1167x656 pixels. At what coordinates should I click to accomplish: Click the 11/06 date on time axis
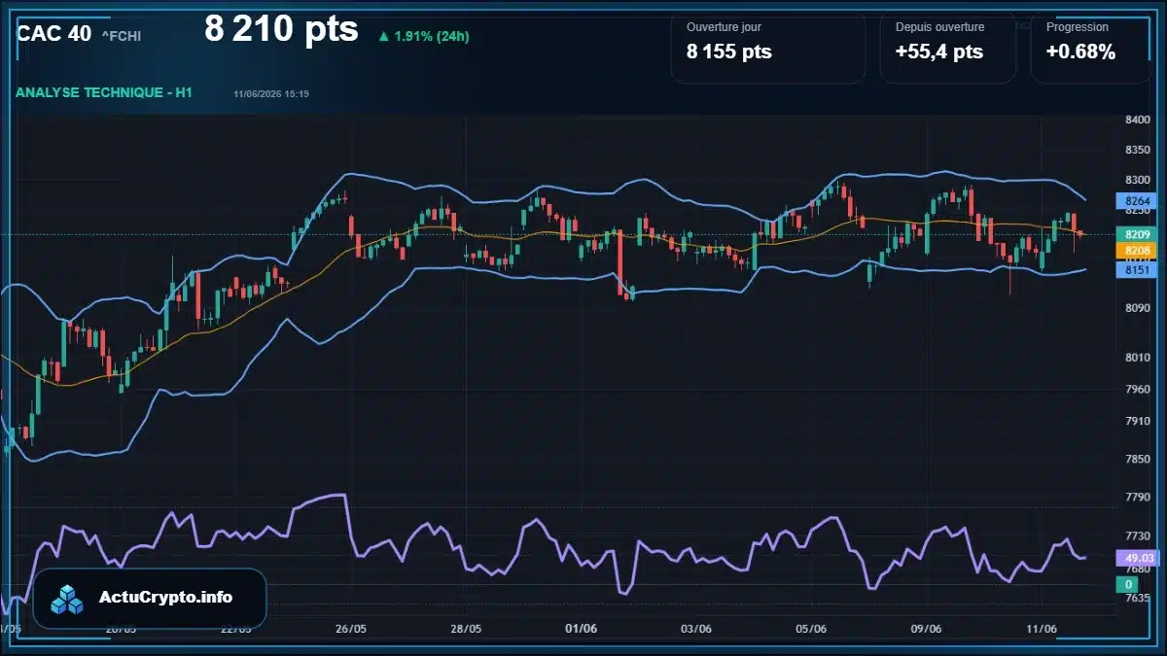(1041, 629)
